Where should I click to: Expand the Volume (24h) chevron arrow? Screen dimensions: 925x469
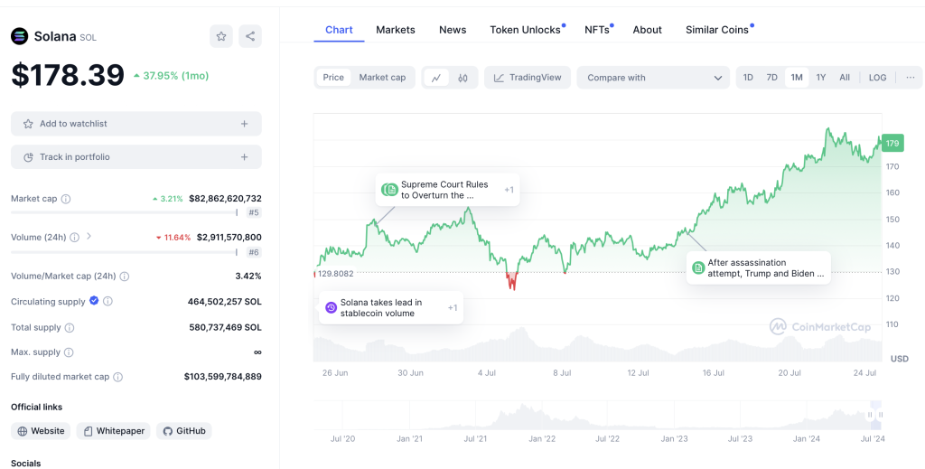point(89,236)
